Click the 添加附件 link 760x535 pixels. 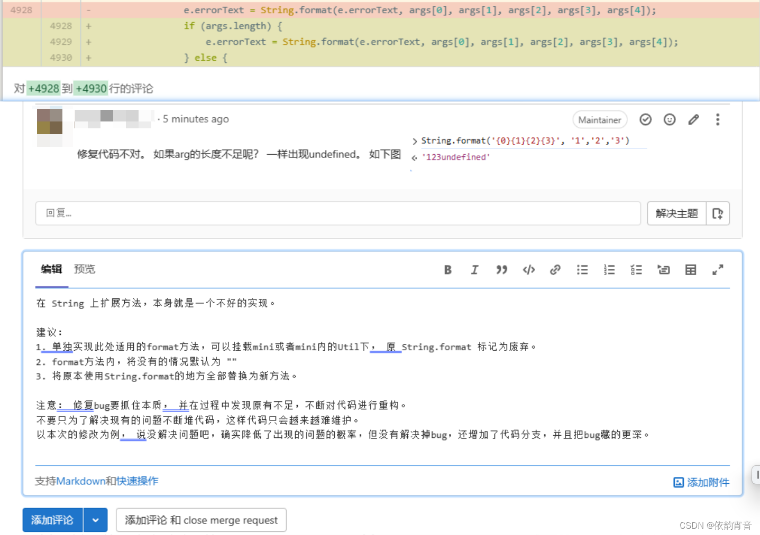click(708, 482)
